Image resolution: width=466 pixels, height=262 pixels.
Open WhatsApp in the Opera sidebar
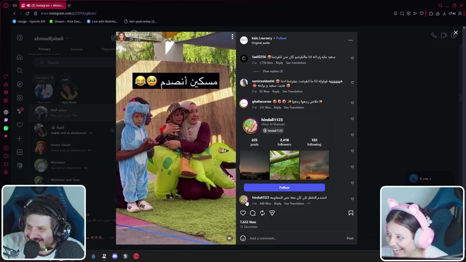[6, 128]
